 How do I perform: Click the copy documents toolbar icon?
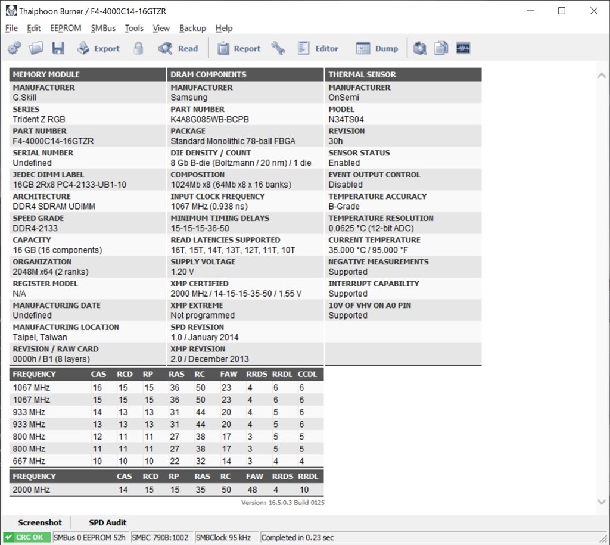(x=441, y=48)
